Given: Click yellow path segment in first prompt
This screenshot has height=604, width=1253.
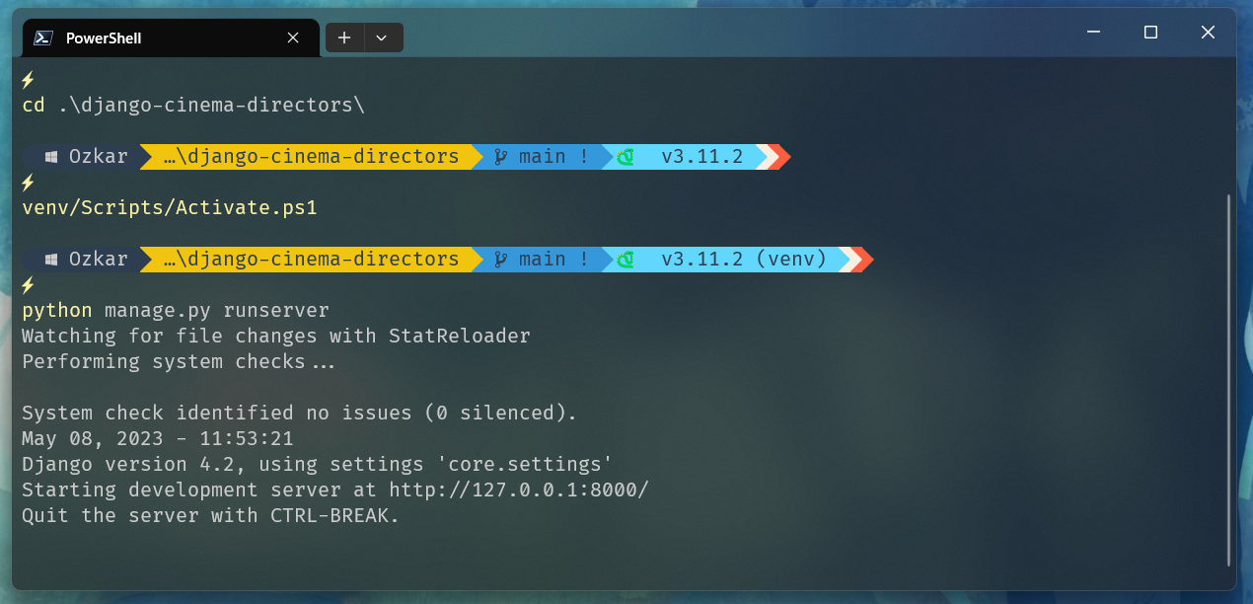Looking at the screenshot, I should 311,156.
